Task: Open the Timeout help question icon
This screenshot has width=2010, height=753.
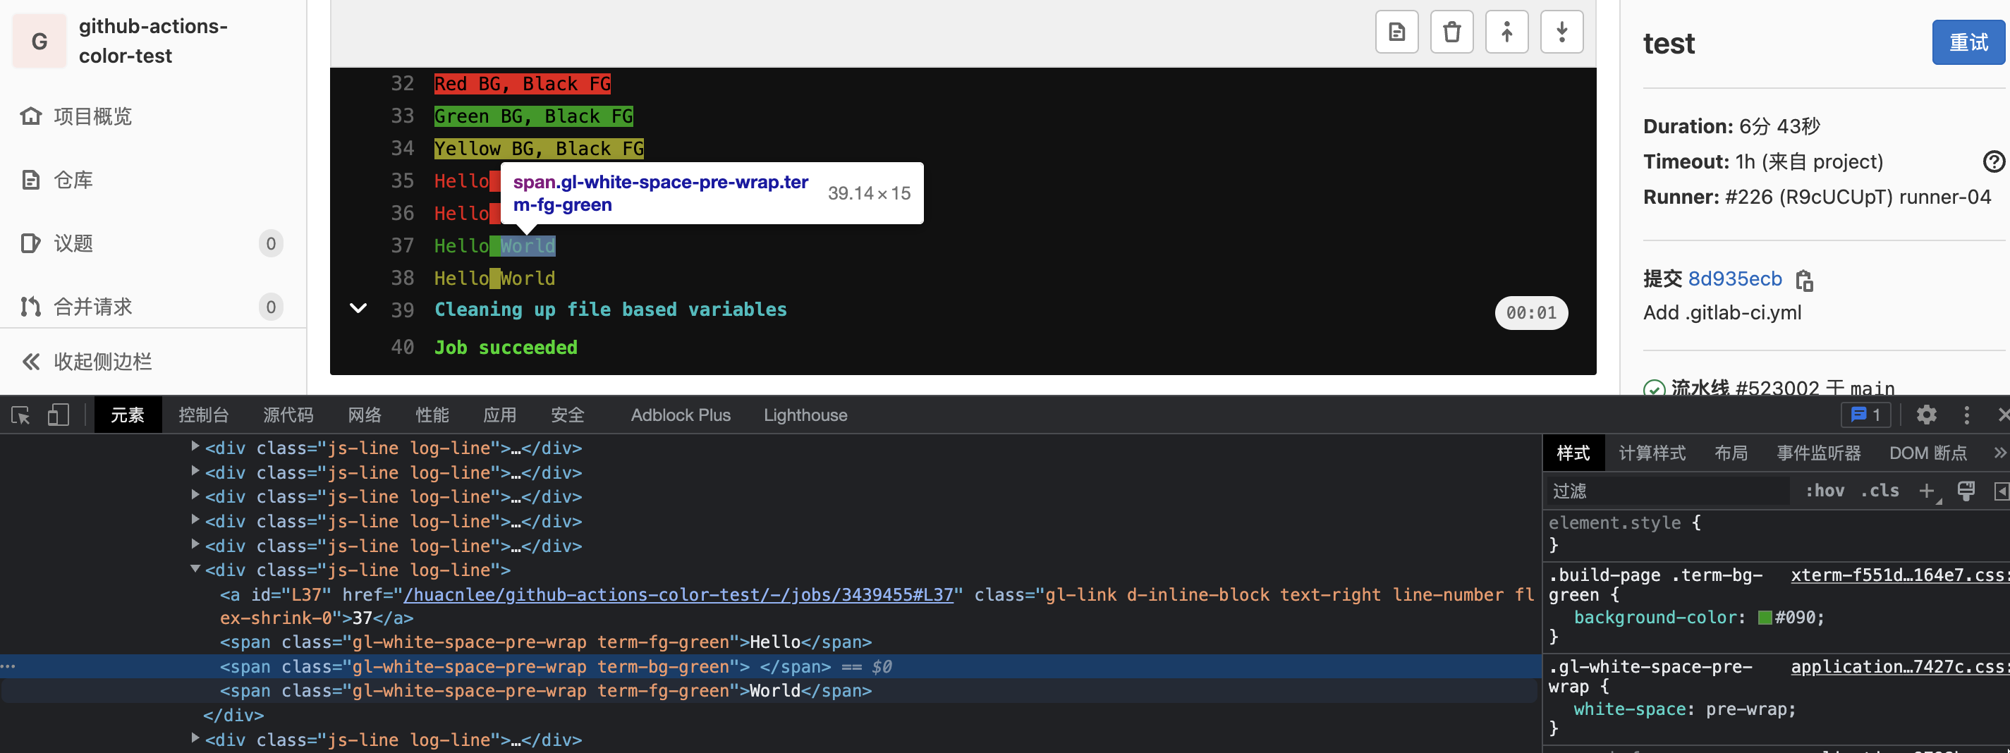Action: pyautogui.click(x=1994, y=161)
